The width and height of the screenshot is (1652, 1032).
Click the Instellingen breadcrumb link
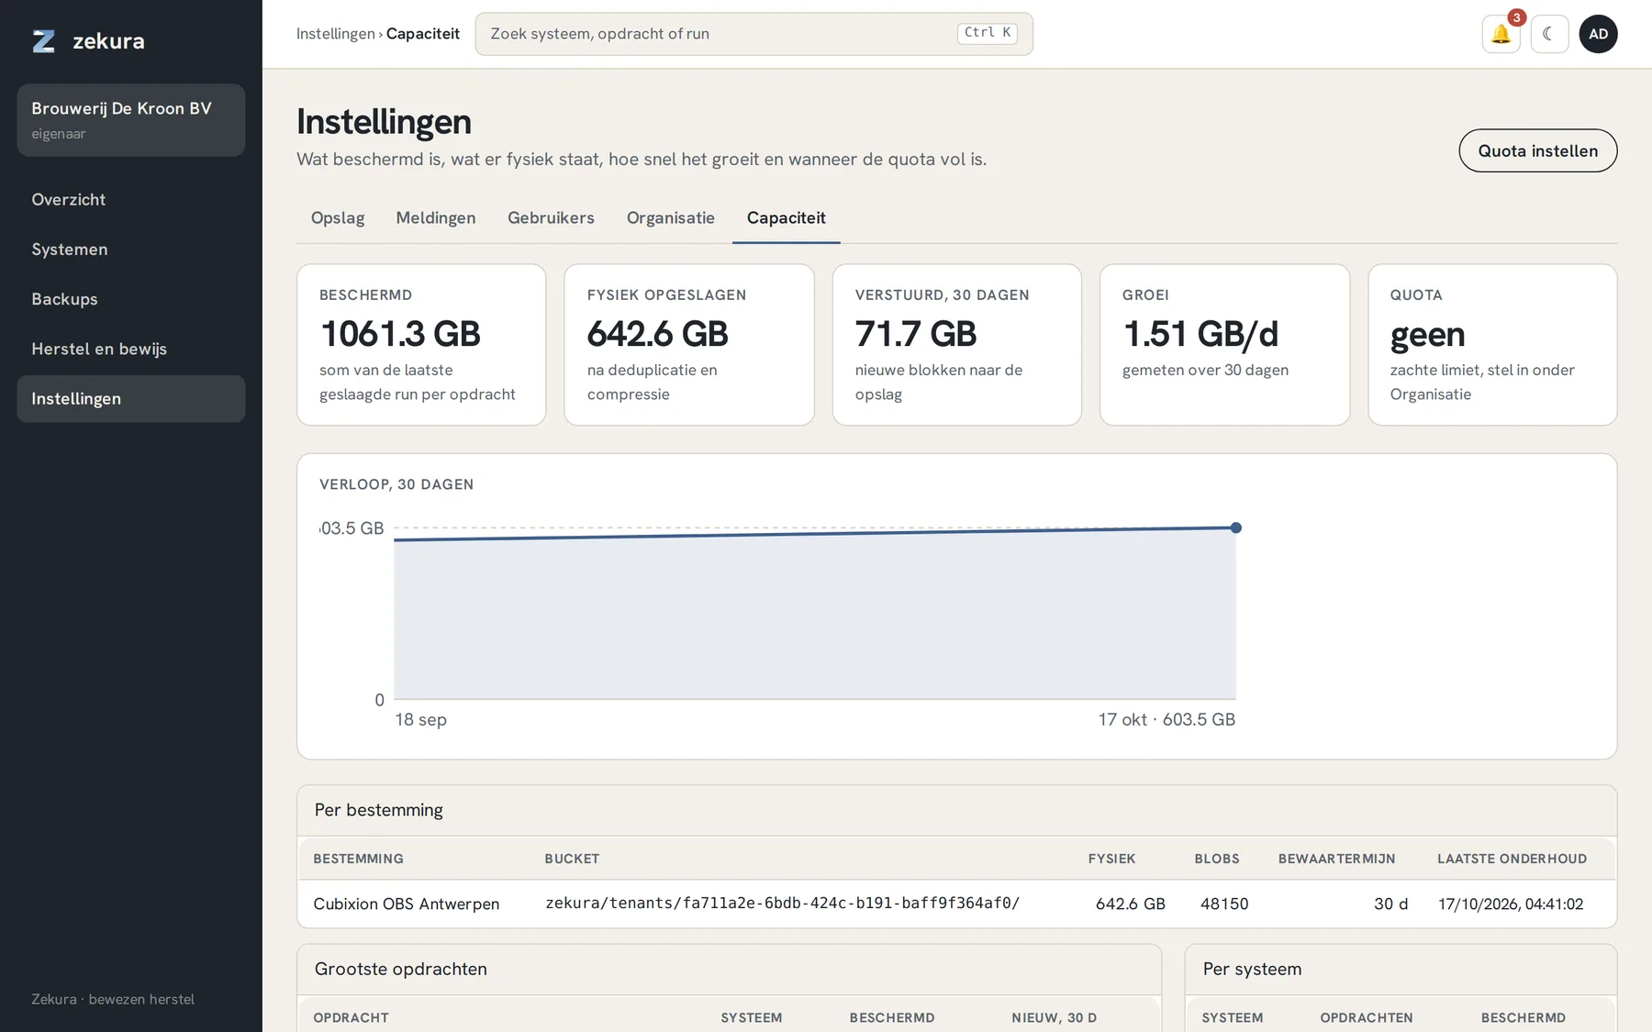(336, 34)
